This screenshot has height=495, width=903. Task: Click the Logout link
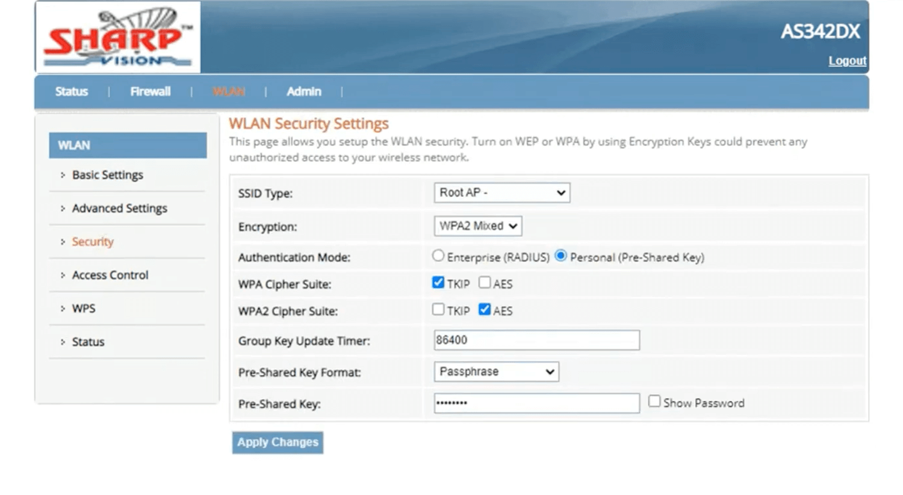(x=846, y=61)
